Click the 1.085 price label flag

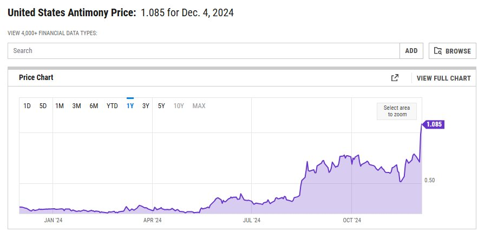pos(434,124)
